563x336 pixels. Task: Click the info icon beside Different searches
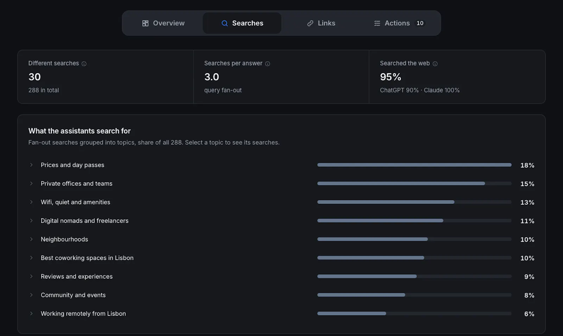84,64
